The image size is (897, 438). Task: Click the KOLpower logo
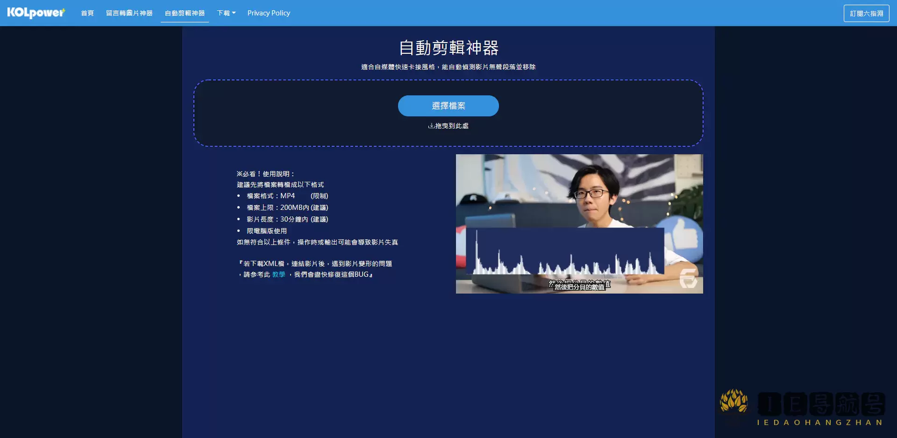(36, 13)
